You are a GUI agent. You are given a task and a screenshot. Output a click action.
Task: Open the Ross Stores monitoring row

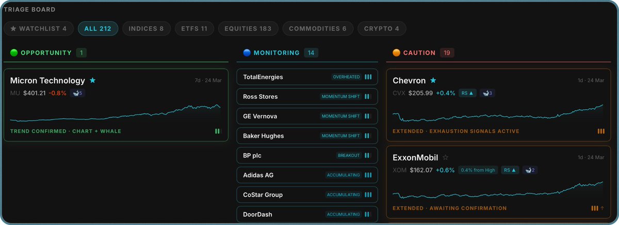pyautogui.click(x=307, y=96)
